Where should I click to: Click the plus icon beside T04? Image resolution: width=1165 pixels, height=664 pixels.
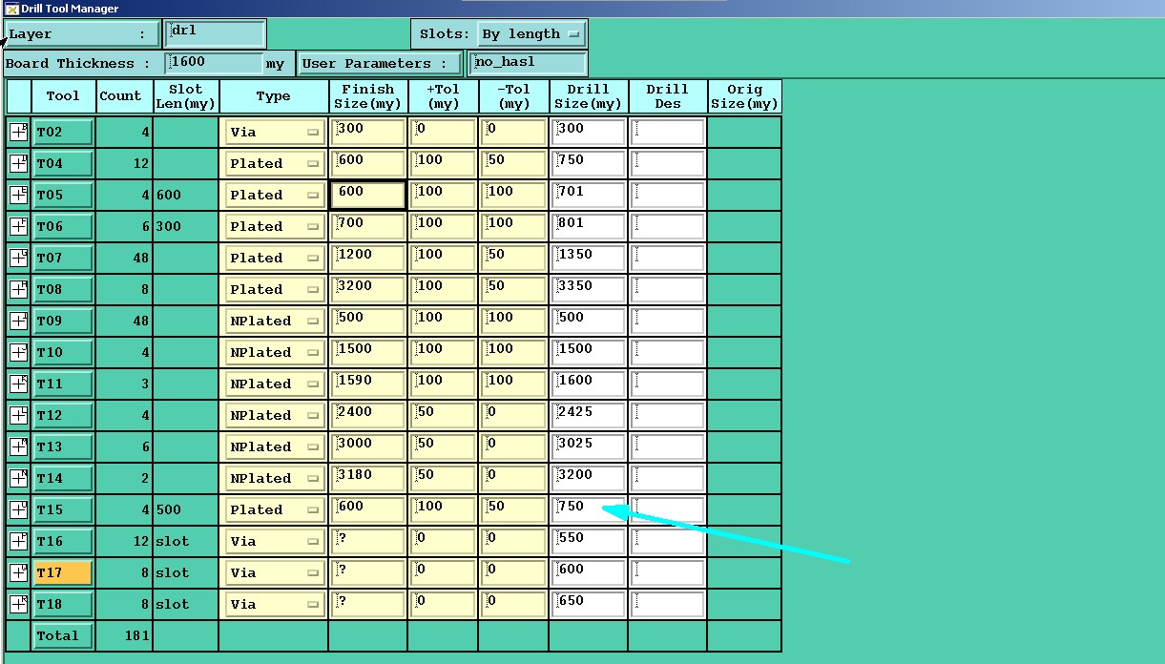18,163
